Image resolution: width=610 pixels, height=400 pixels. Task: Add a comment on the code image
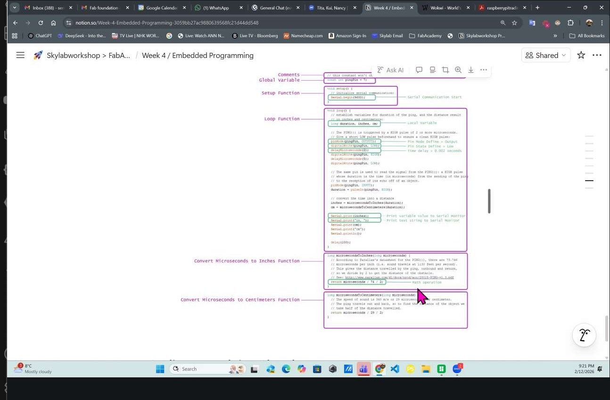[419, 70]
